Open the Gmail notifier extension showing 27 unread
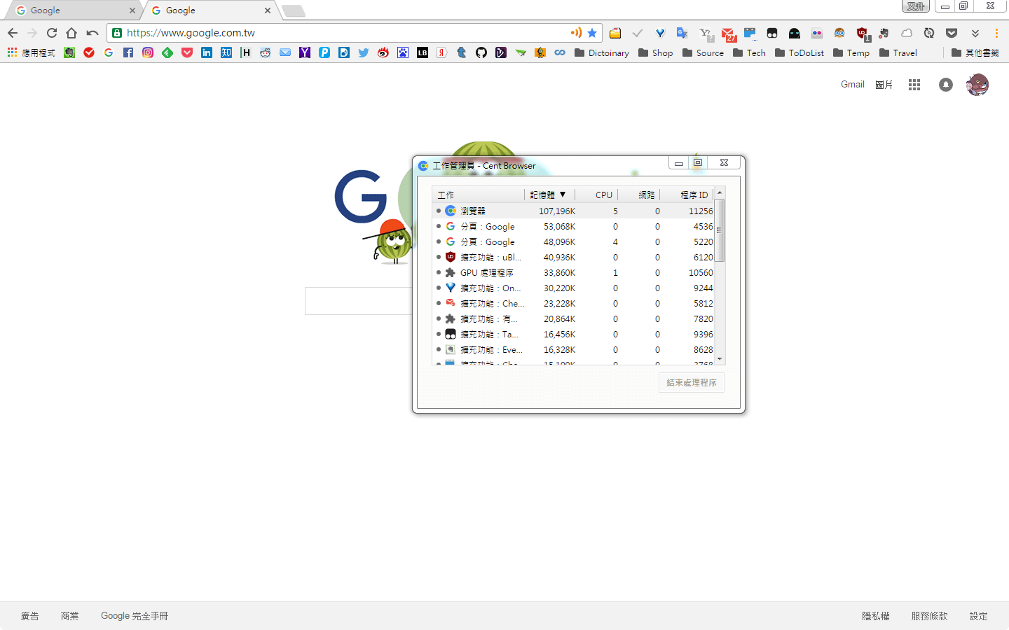 click(729, 32)
